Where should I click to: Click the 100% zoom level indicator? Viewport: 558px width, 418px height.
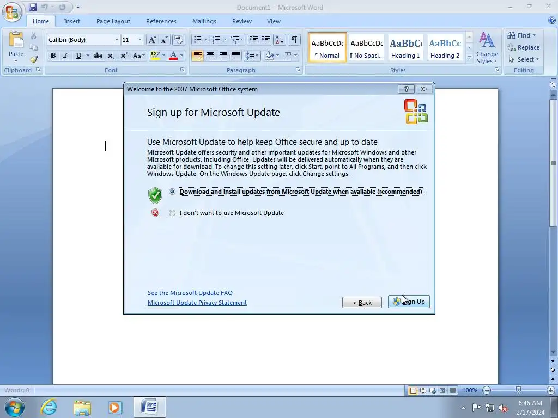click(x=470, y=390)
